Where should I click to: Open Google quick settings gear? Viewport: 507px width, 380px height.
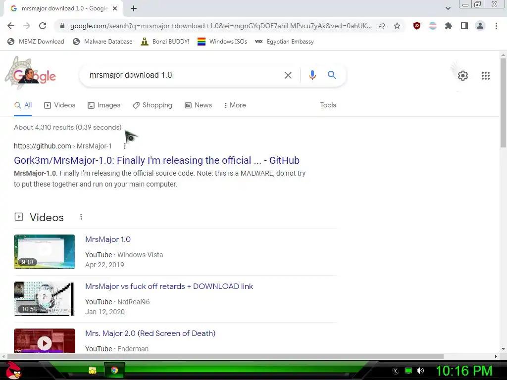coord(463,76)
